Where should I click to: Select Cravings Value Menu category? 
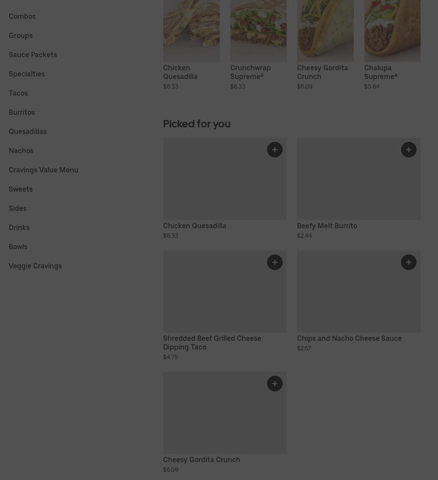[44, 170]
